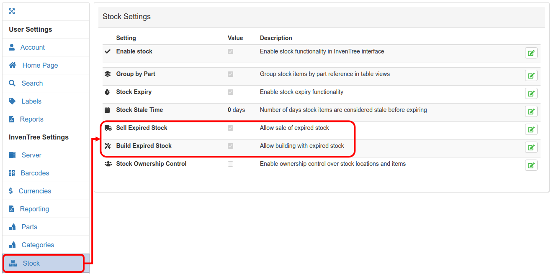
Task: Click the expand/collapse sidebar icon
Action: pos(12,11)
